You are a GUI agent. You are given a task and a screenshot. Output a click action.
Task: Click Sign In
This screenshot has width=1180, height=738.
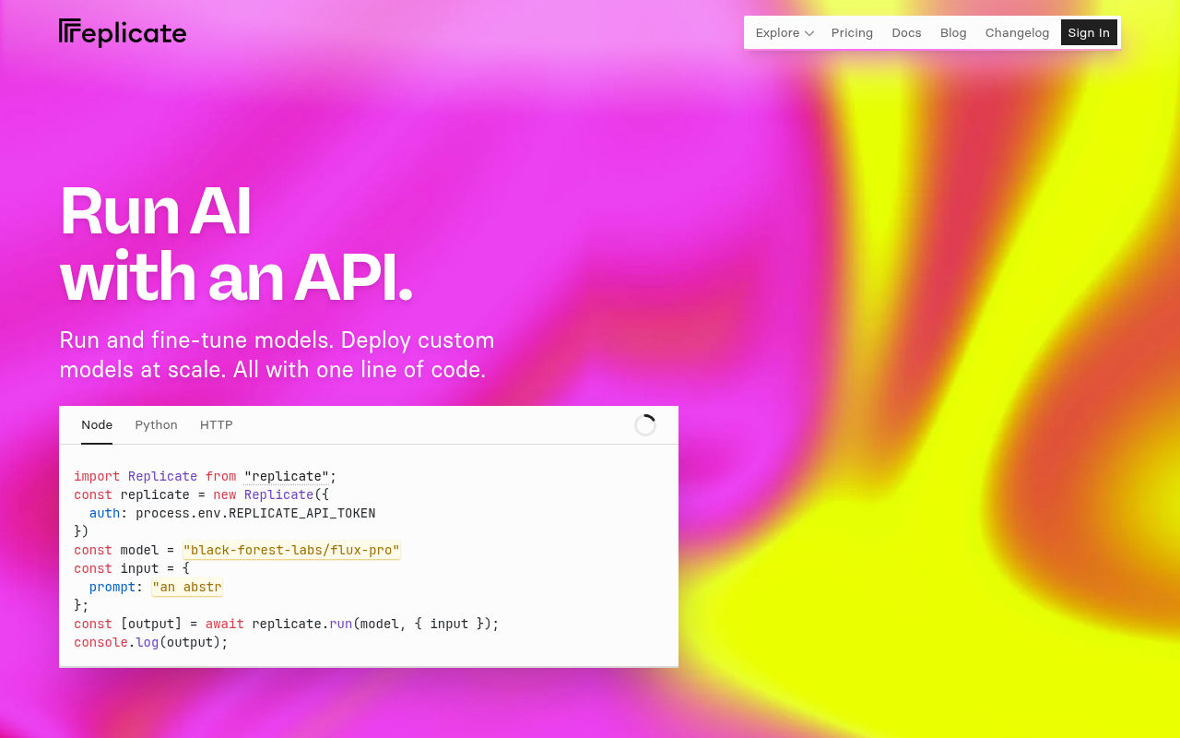1089,32
